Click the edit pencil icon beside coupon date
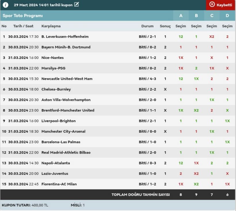236x211 pixels. [x=76, y=5]
